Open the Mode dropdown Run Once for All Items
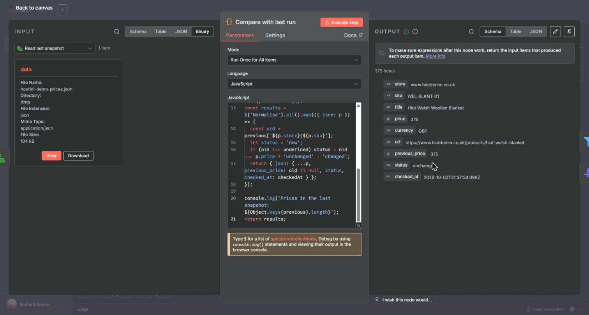 pos(294,60)
